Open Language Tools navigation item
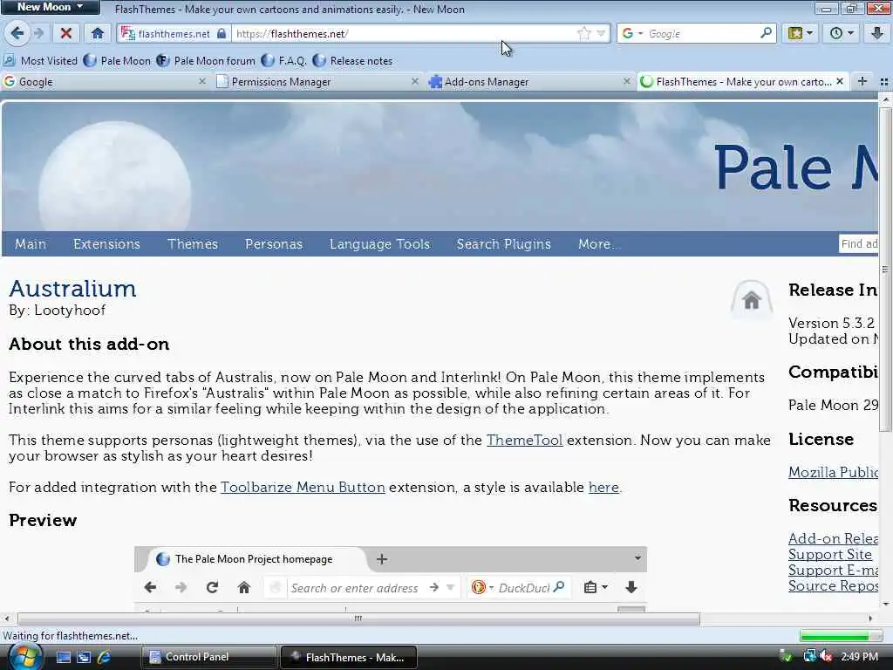 coord(379,244)
